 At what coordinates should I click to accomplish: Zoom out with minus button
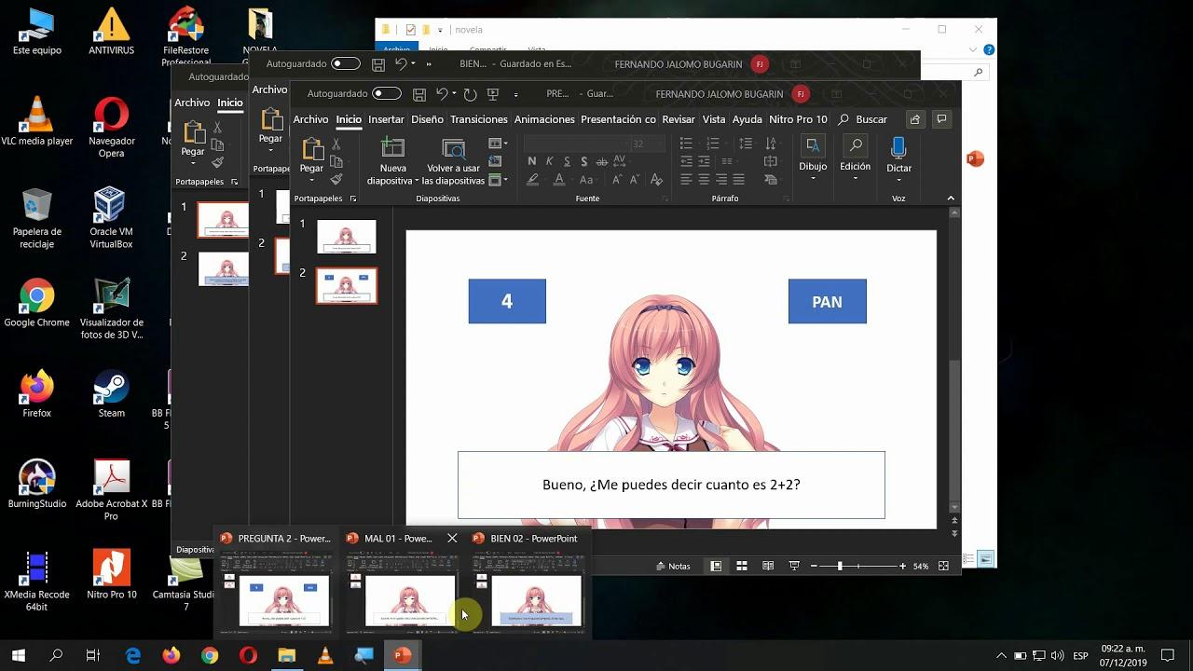[x=813, y=566]
